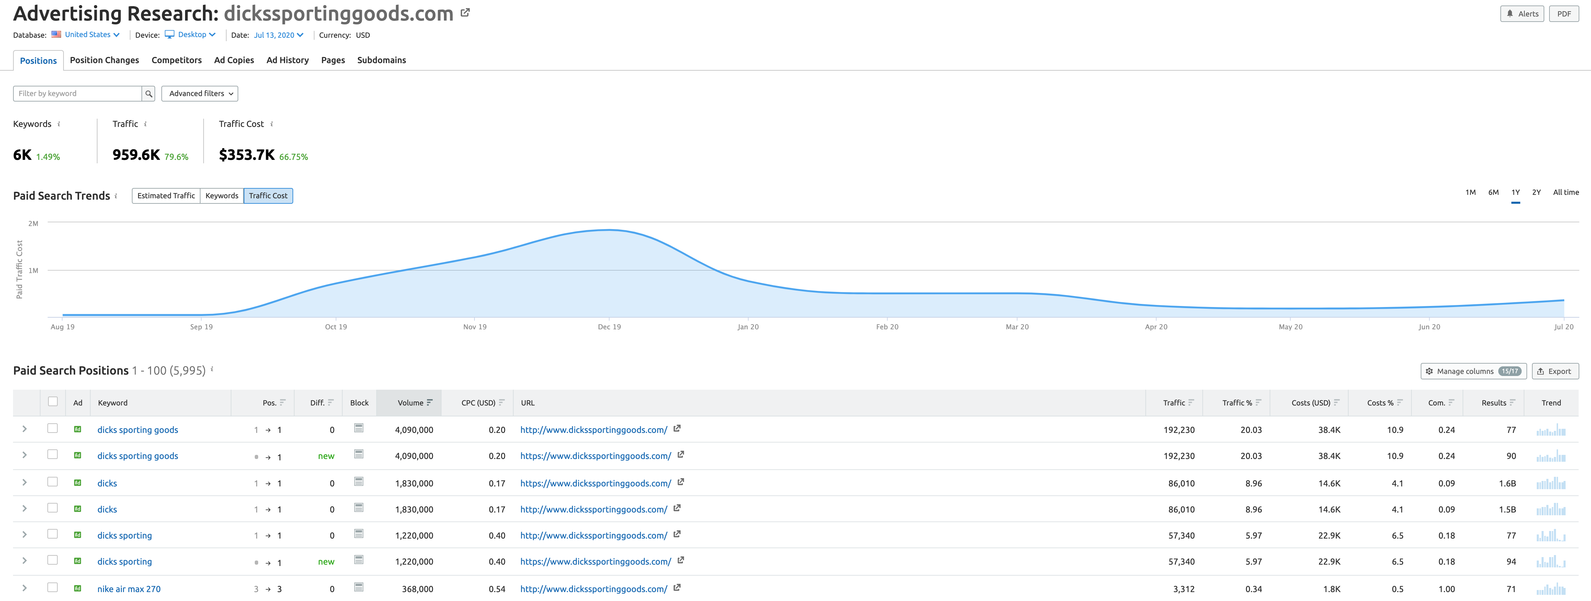The image size is (1591, 601).
Task: Check the first dicks sporting goods row checkbox
Action: [x=53, y=428]
